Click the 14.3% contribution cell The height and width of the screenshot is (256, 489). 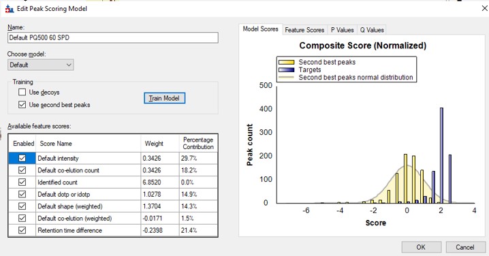click(198, 206)
